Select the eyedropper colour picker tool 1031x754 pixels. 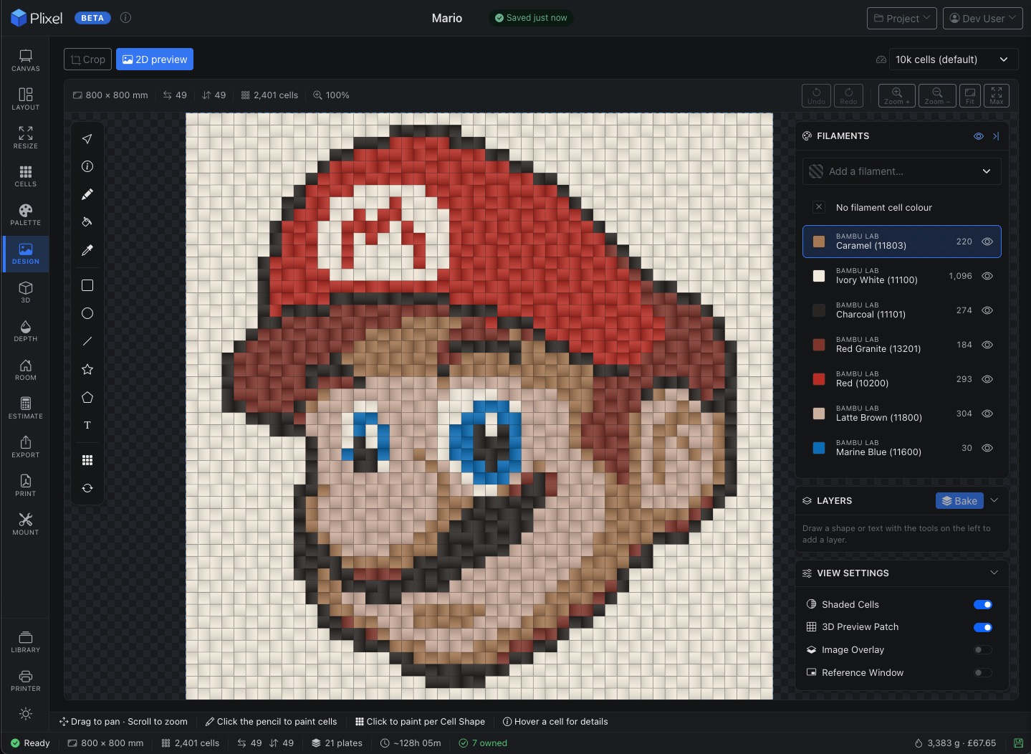pyautogui.click(x=87, y=250)
